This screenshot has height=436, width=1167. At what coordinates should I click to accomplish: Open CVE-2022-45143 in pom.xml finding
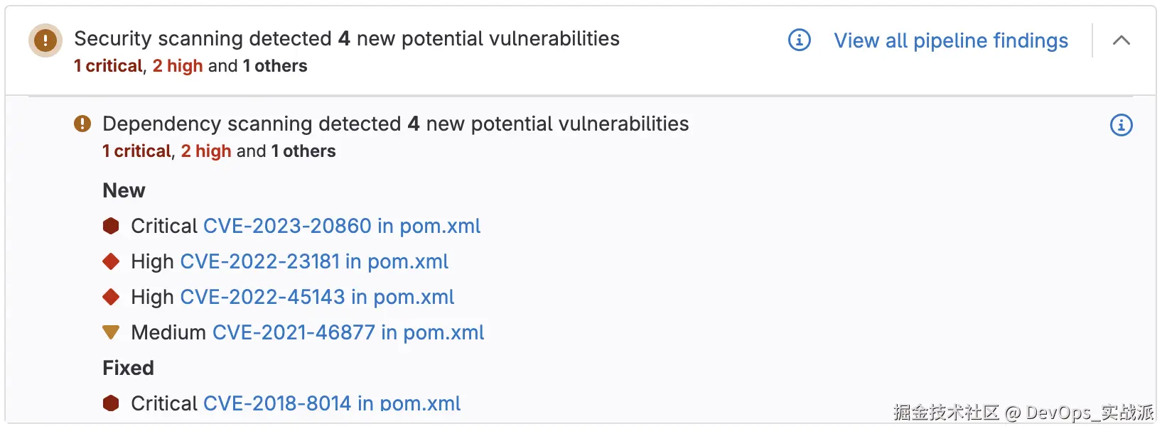point(317,297)
